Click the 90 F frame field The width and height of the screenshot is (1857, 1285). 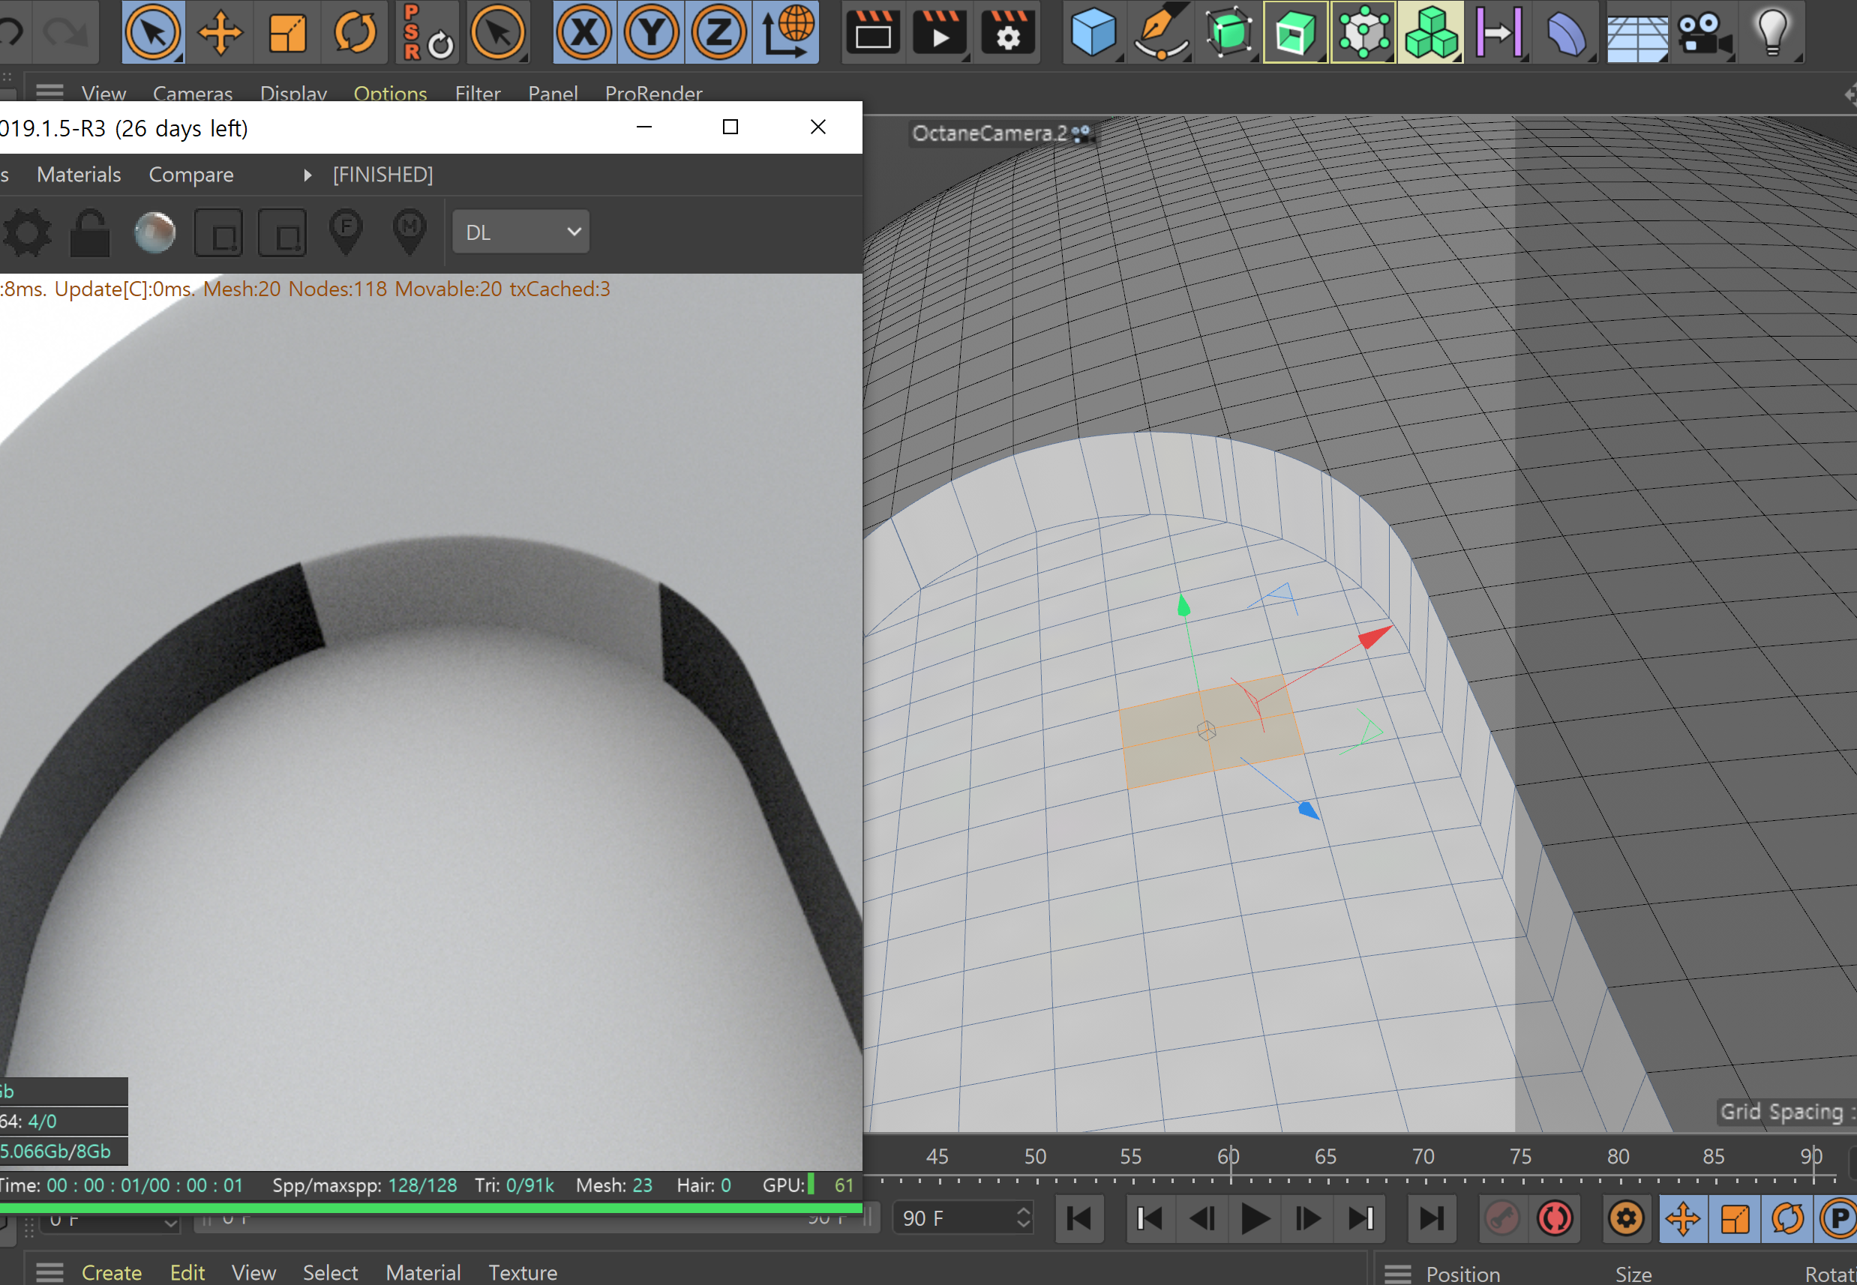(964, 1218)
